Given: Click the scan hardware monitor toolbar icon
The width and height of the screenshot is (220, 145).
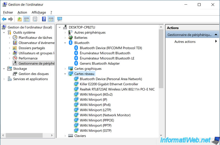Looking at the screenshot, I should pyautogui.click(x=60, y=19).
